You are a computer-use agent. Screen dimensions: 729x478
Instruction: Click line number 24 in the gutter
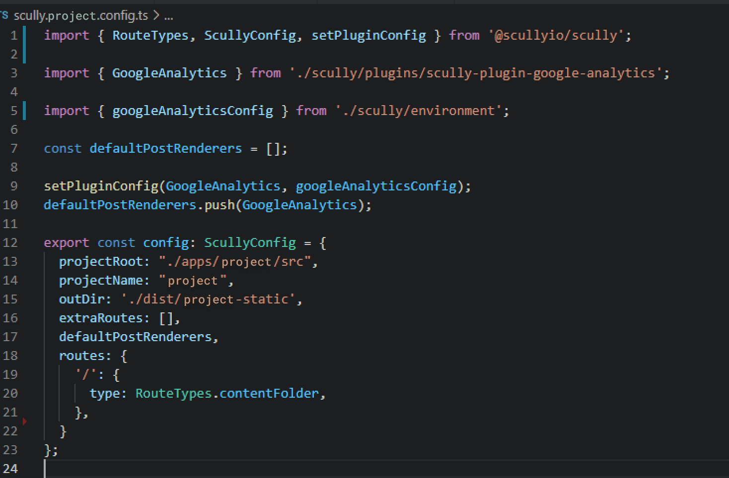[10, 469]
